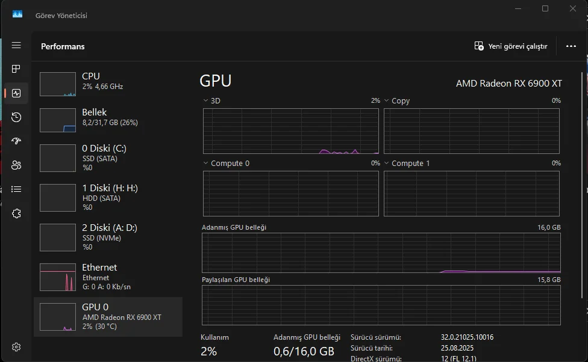Open the Copy graph dropdown chevron
Image resolution: width=588 pixels, height=362 pixels.
tap(387, 100)
